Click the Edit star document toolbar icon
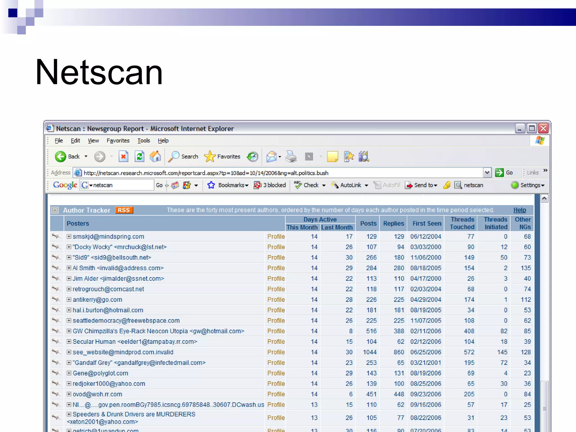The image size is (576, 432). (349, 157)
